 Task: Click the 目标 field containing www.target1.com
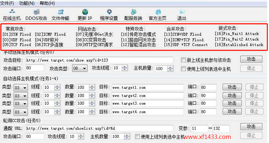(x=148, y=87)
